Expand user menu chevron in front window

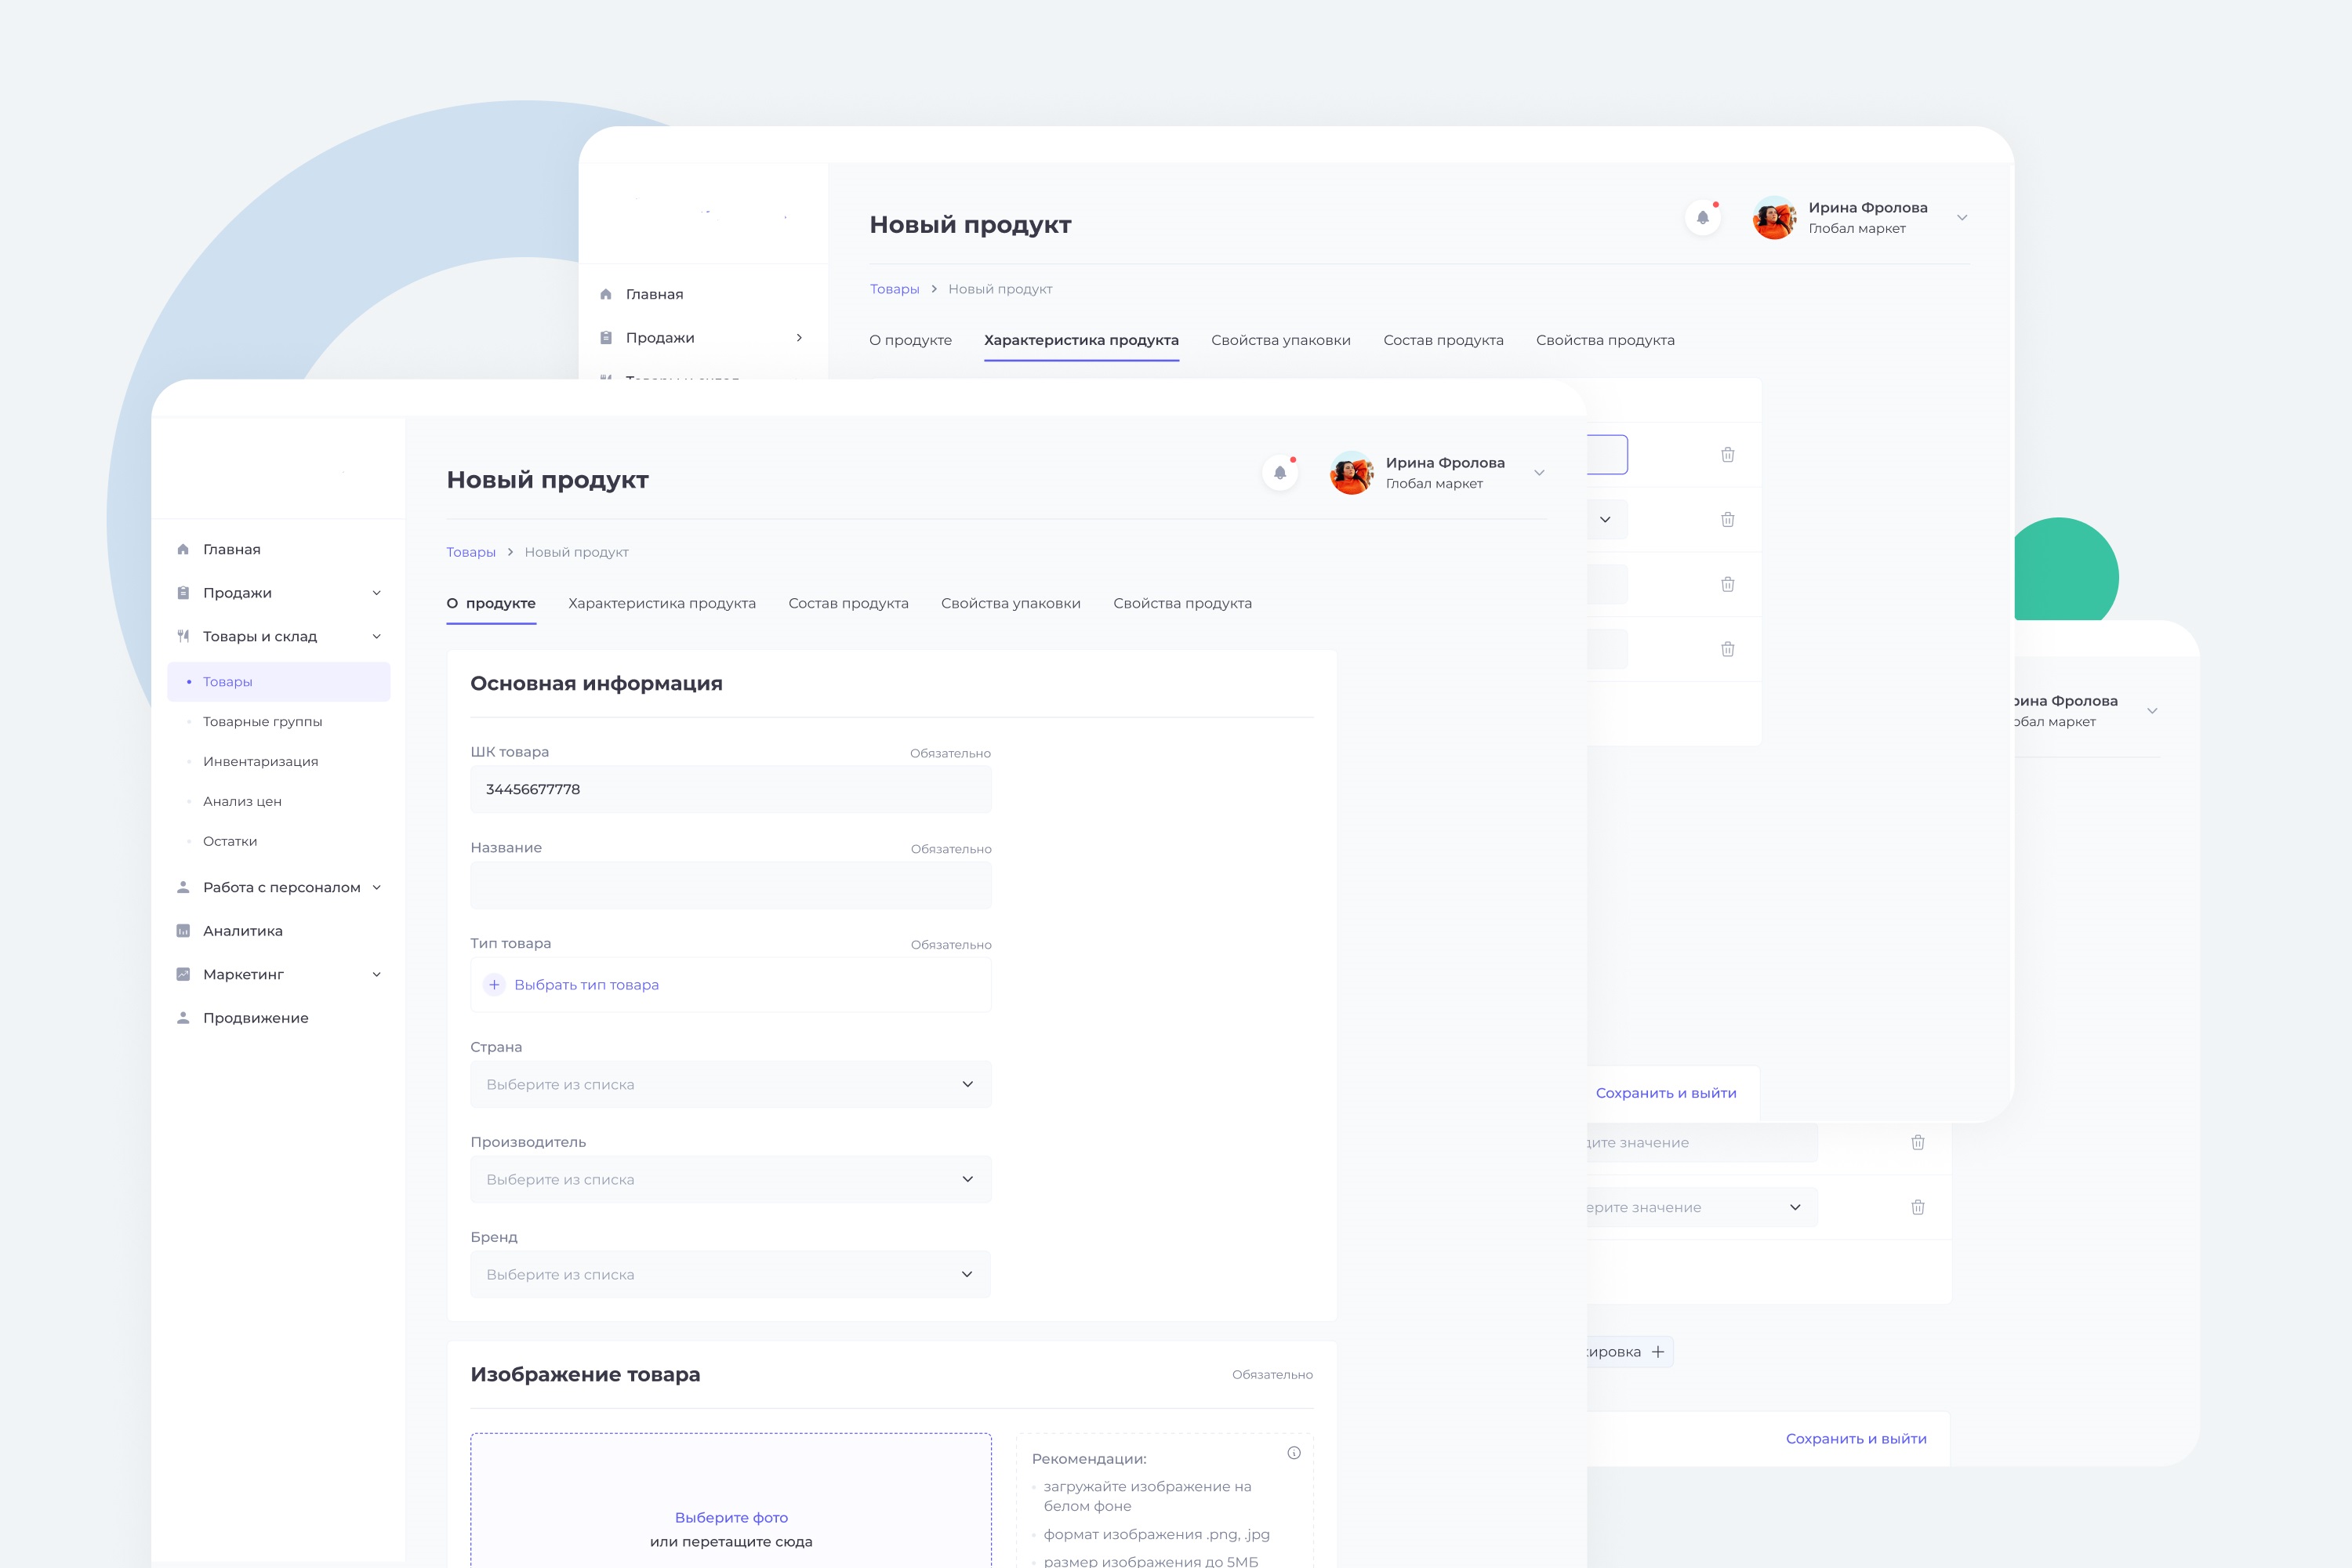click(1539, 473)
